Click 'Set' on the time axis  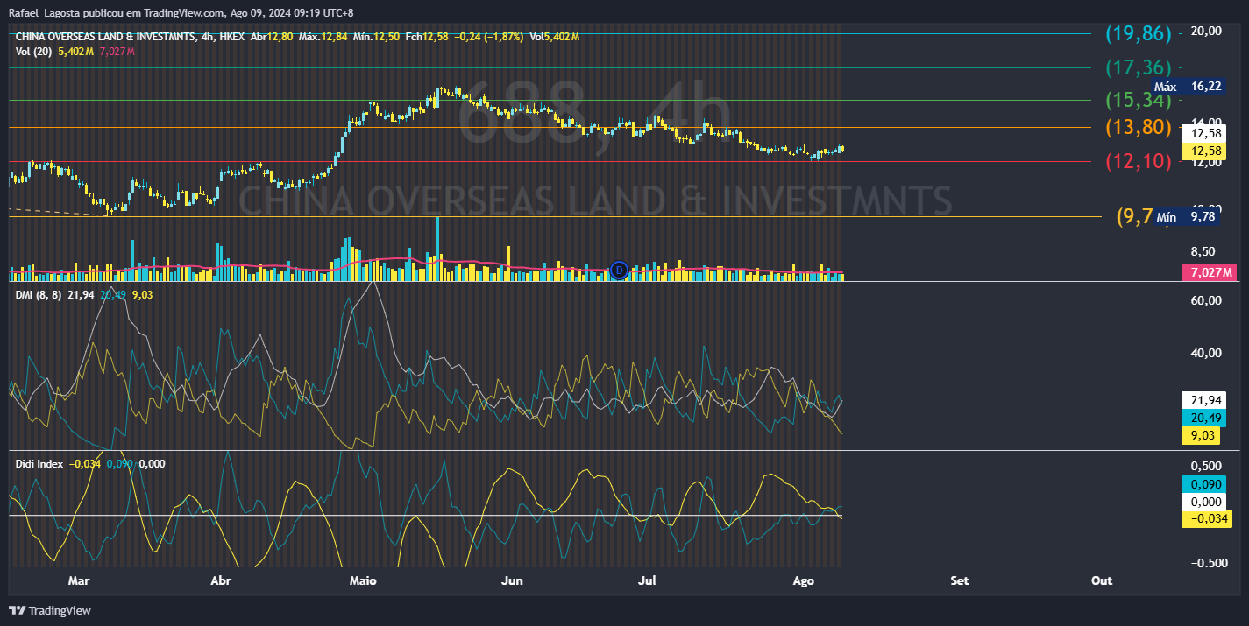[960, 580]
